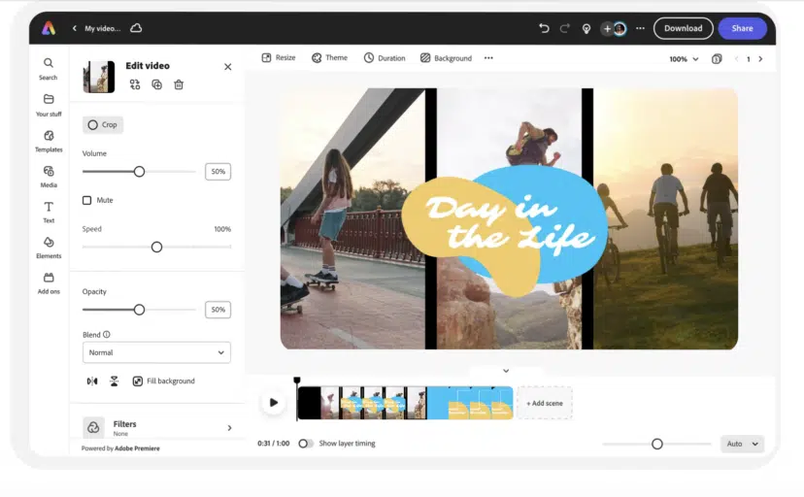Click the Volume 50% input field
This screenshot has width=804, height=497.
coord(218,172)
